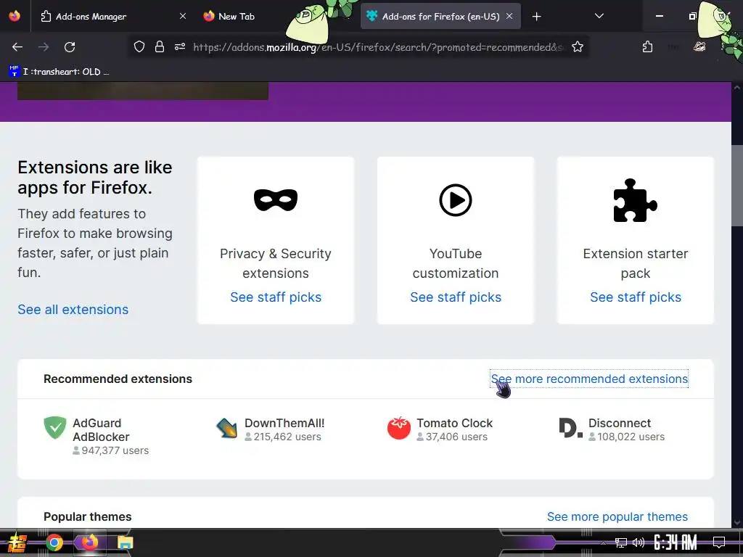Close the Add-ons for Firefox tab
Image resolution: width=743 pixels, height=557 pixels.
coord(509,16)
